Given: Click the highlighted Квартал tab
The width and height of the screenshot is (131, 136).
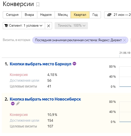Looking at the screenshot, I should coord(80,15).
